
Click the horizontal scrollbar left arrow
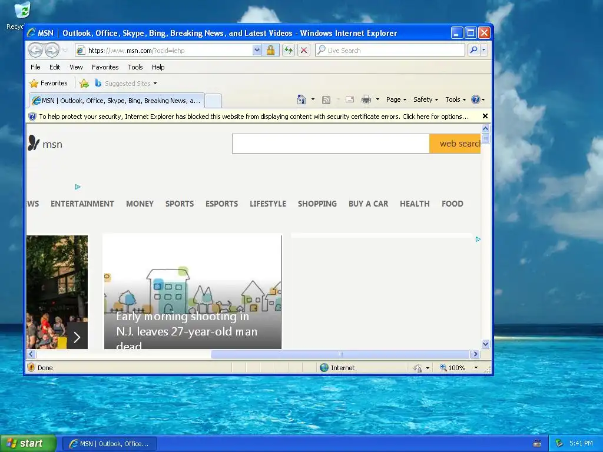click(32, 354)
